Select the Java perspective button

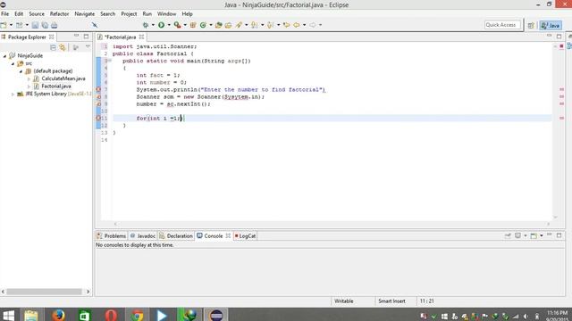tap(551, 26)
